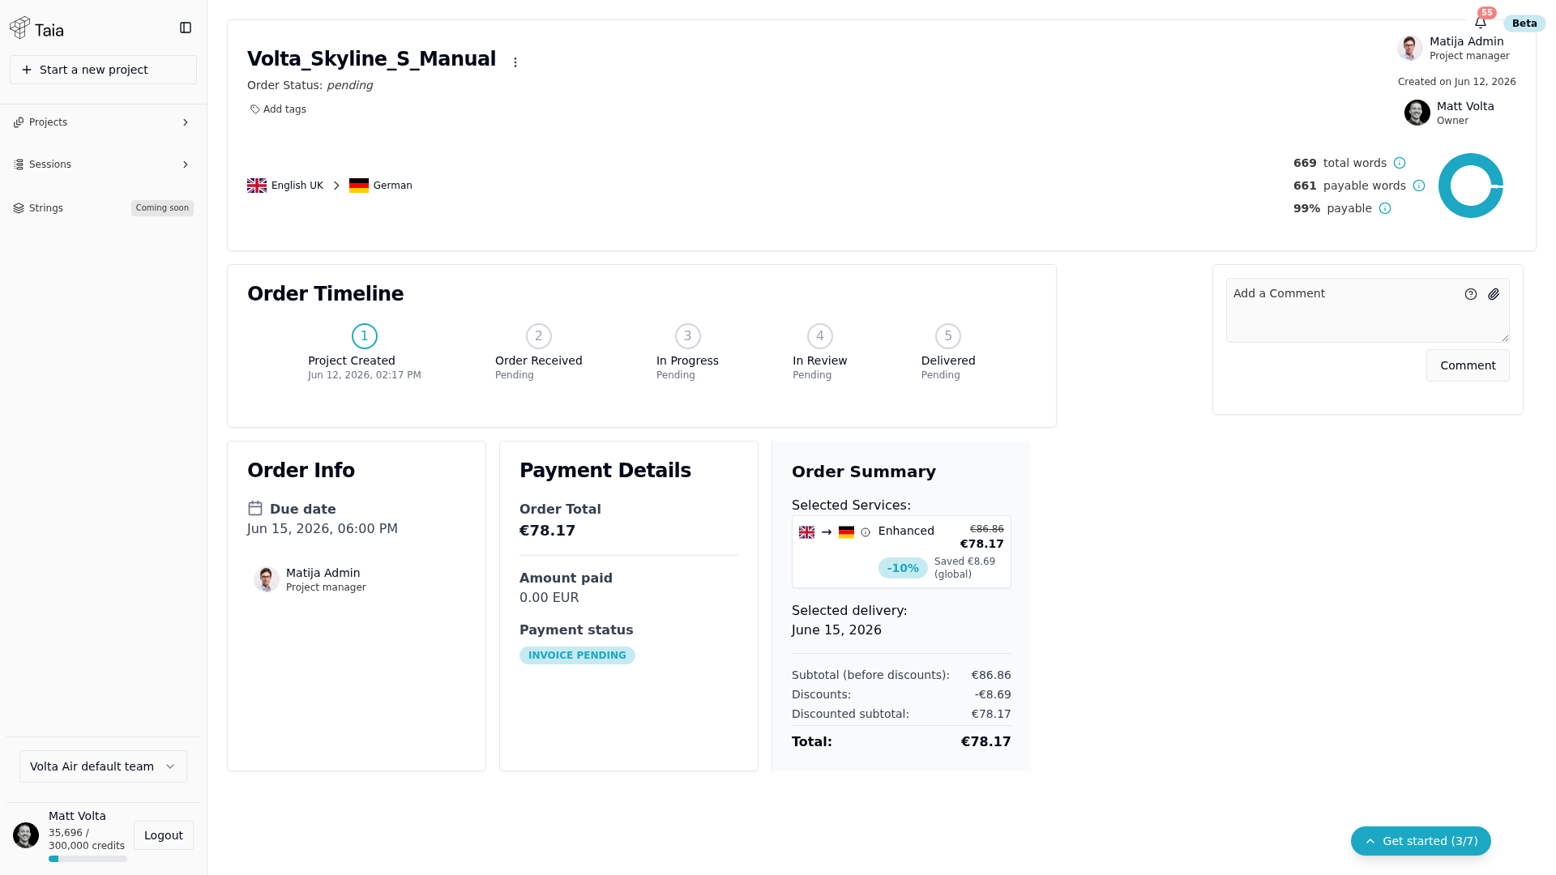Click timeline step 2 Order Received
This screenshot has height=875, width=1556.
pyautogui.click(x=539, y=336)
